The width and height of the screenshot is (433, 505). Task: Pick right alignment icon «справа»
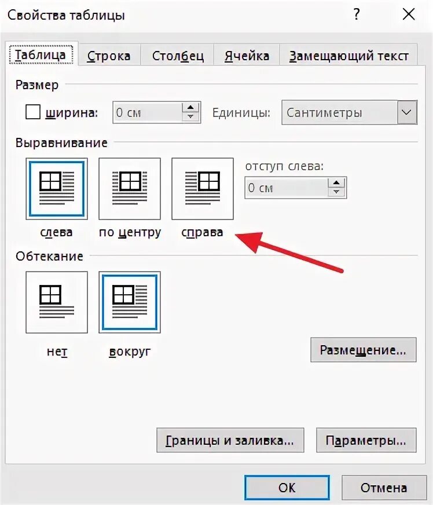click(203, 189)
